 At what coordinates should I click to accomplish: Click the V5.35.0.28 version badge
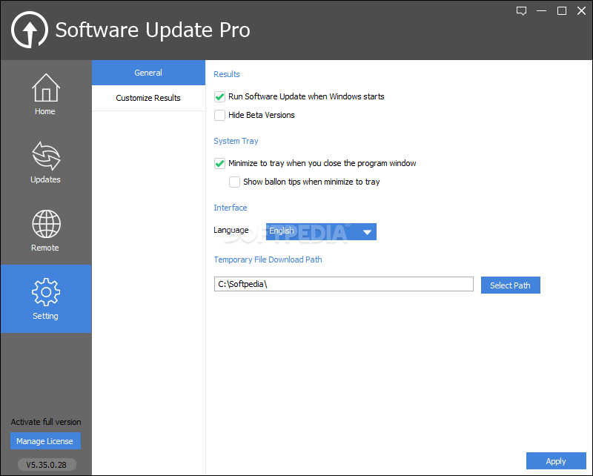pyautogui.click(x=47, y=465)
